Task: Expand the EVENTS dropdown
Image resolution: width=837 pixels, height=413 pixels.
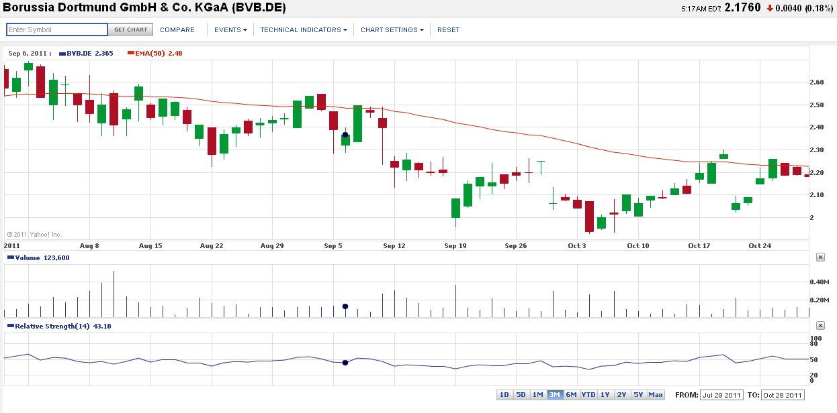Action: pos(230,29)
